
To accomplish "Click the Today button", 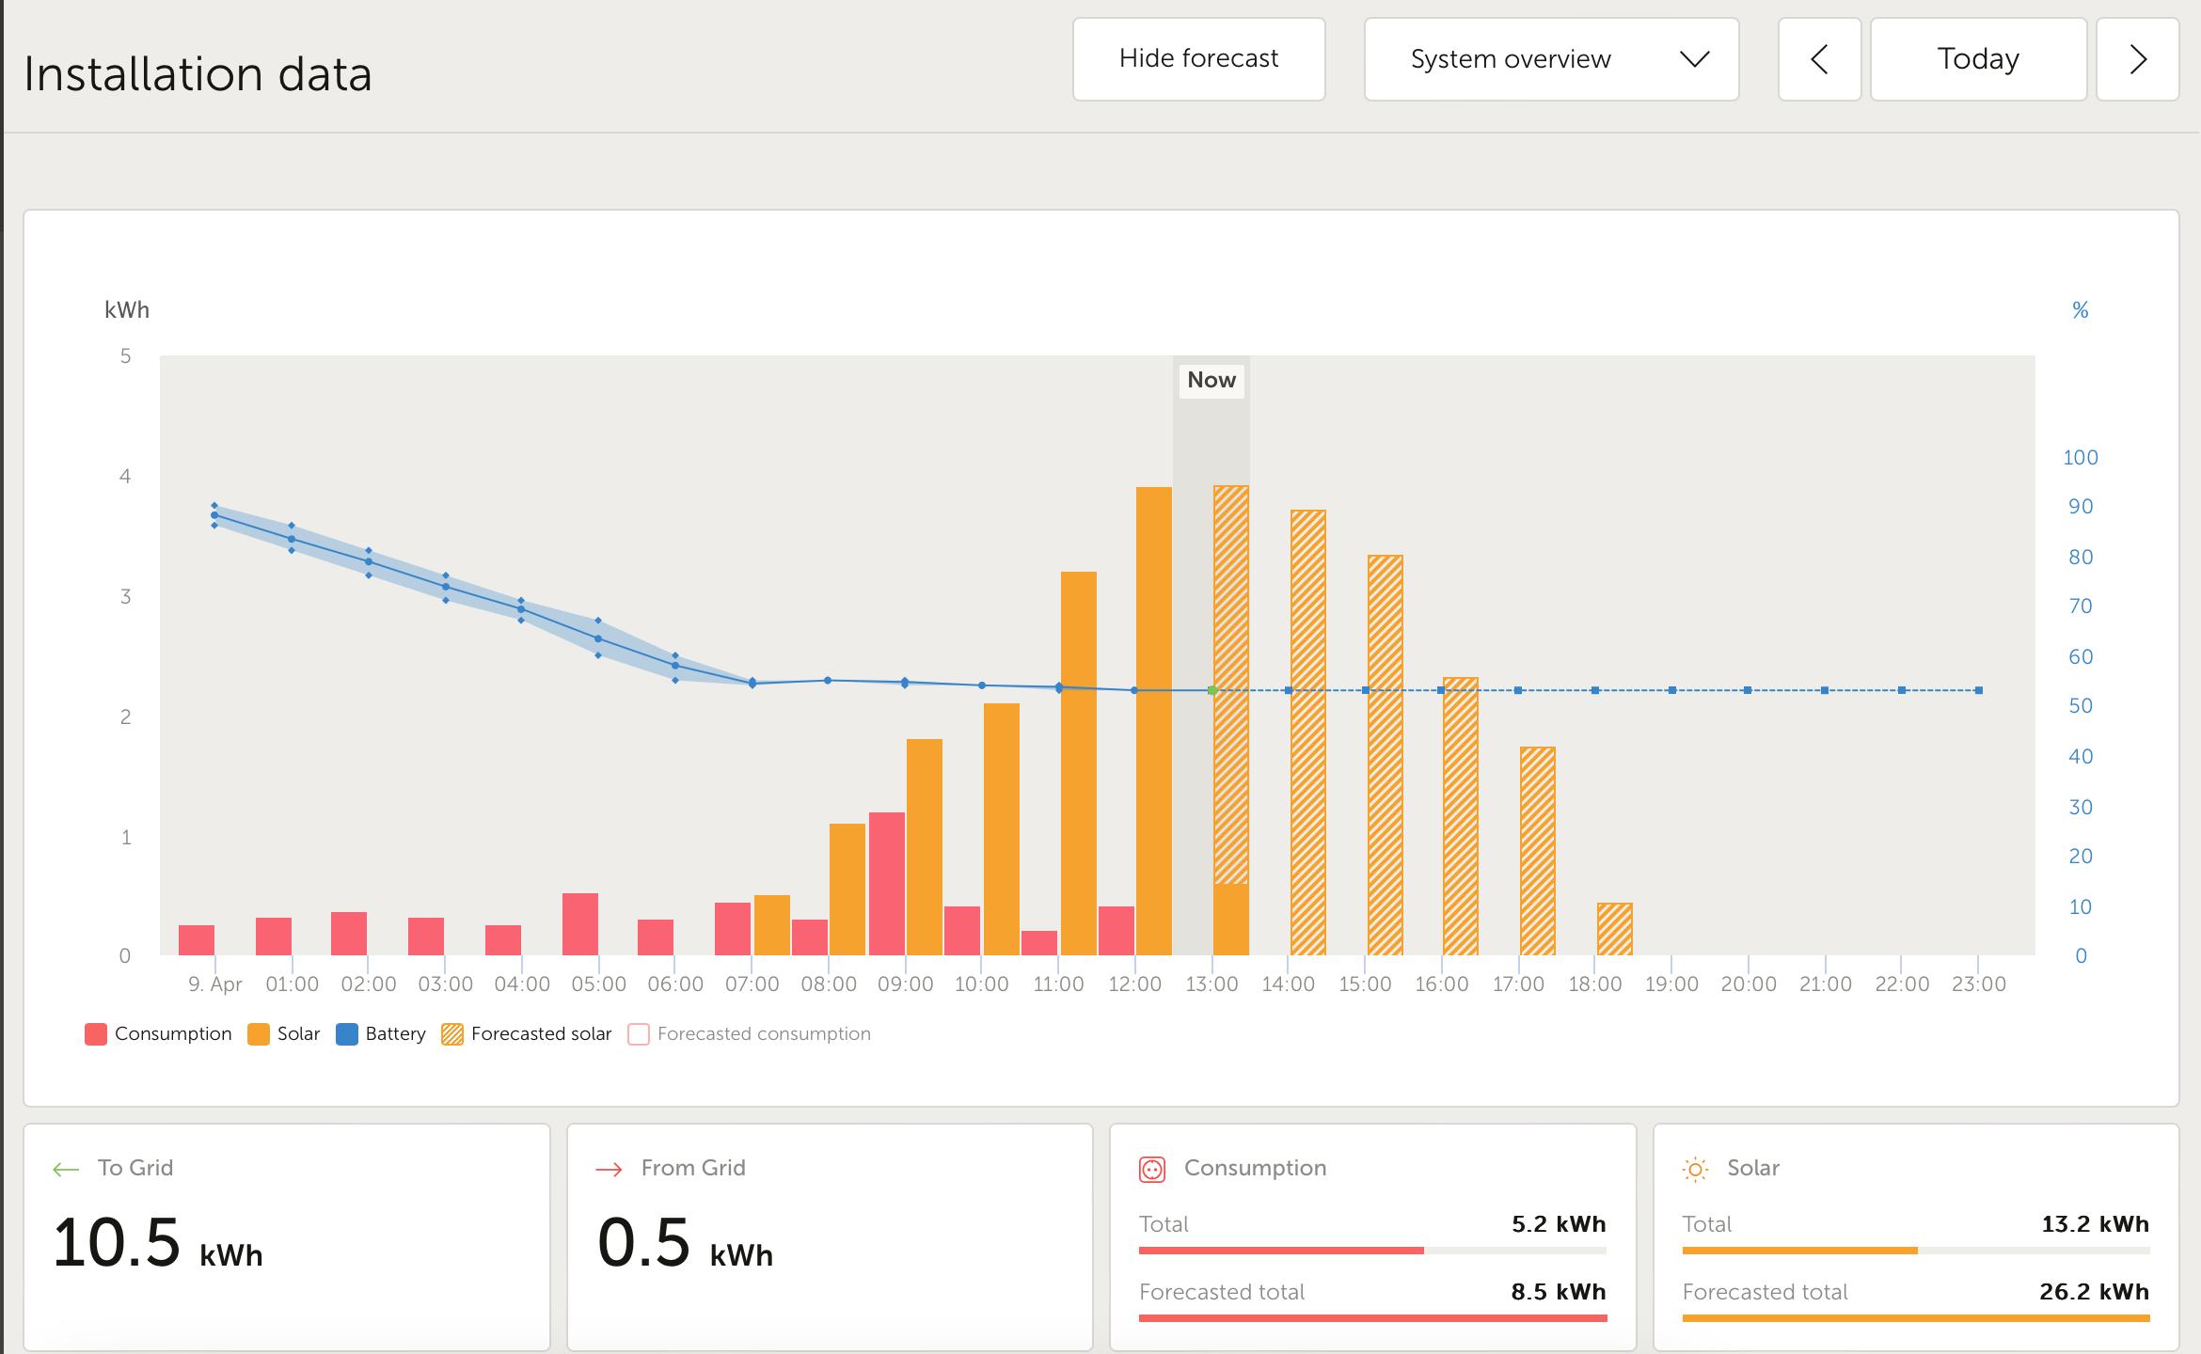I will click(1978, 59).
